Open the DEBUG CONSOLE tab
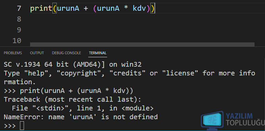Image resolution: width=265 pixels, height=131 pixels. click(66, 53)
